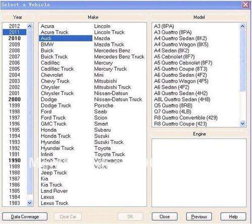Select model A6 Quattro Wagon (4F5)

pyautogui.click(x=181, y=81)
